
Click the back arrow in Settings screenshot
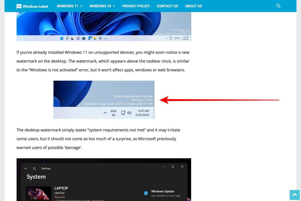[x=26, y=168]
